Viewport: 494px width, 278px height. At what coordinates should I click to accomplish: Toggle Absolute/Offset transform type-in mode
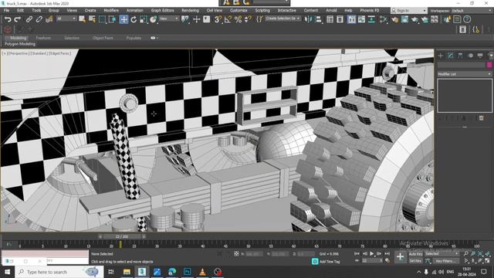coord(236,254)
